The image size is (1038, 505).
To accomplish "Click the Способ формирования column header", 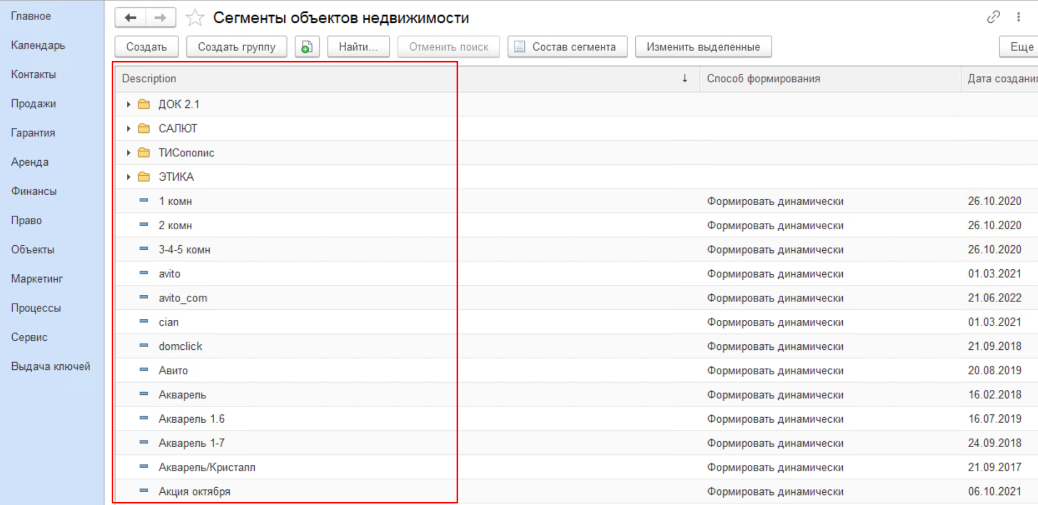I will (x=763, y=78).
